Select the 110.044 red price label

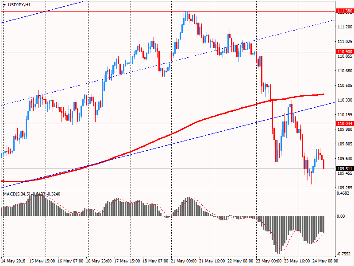click(x=345, y=124)
